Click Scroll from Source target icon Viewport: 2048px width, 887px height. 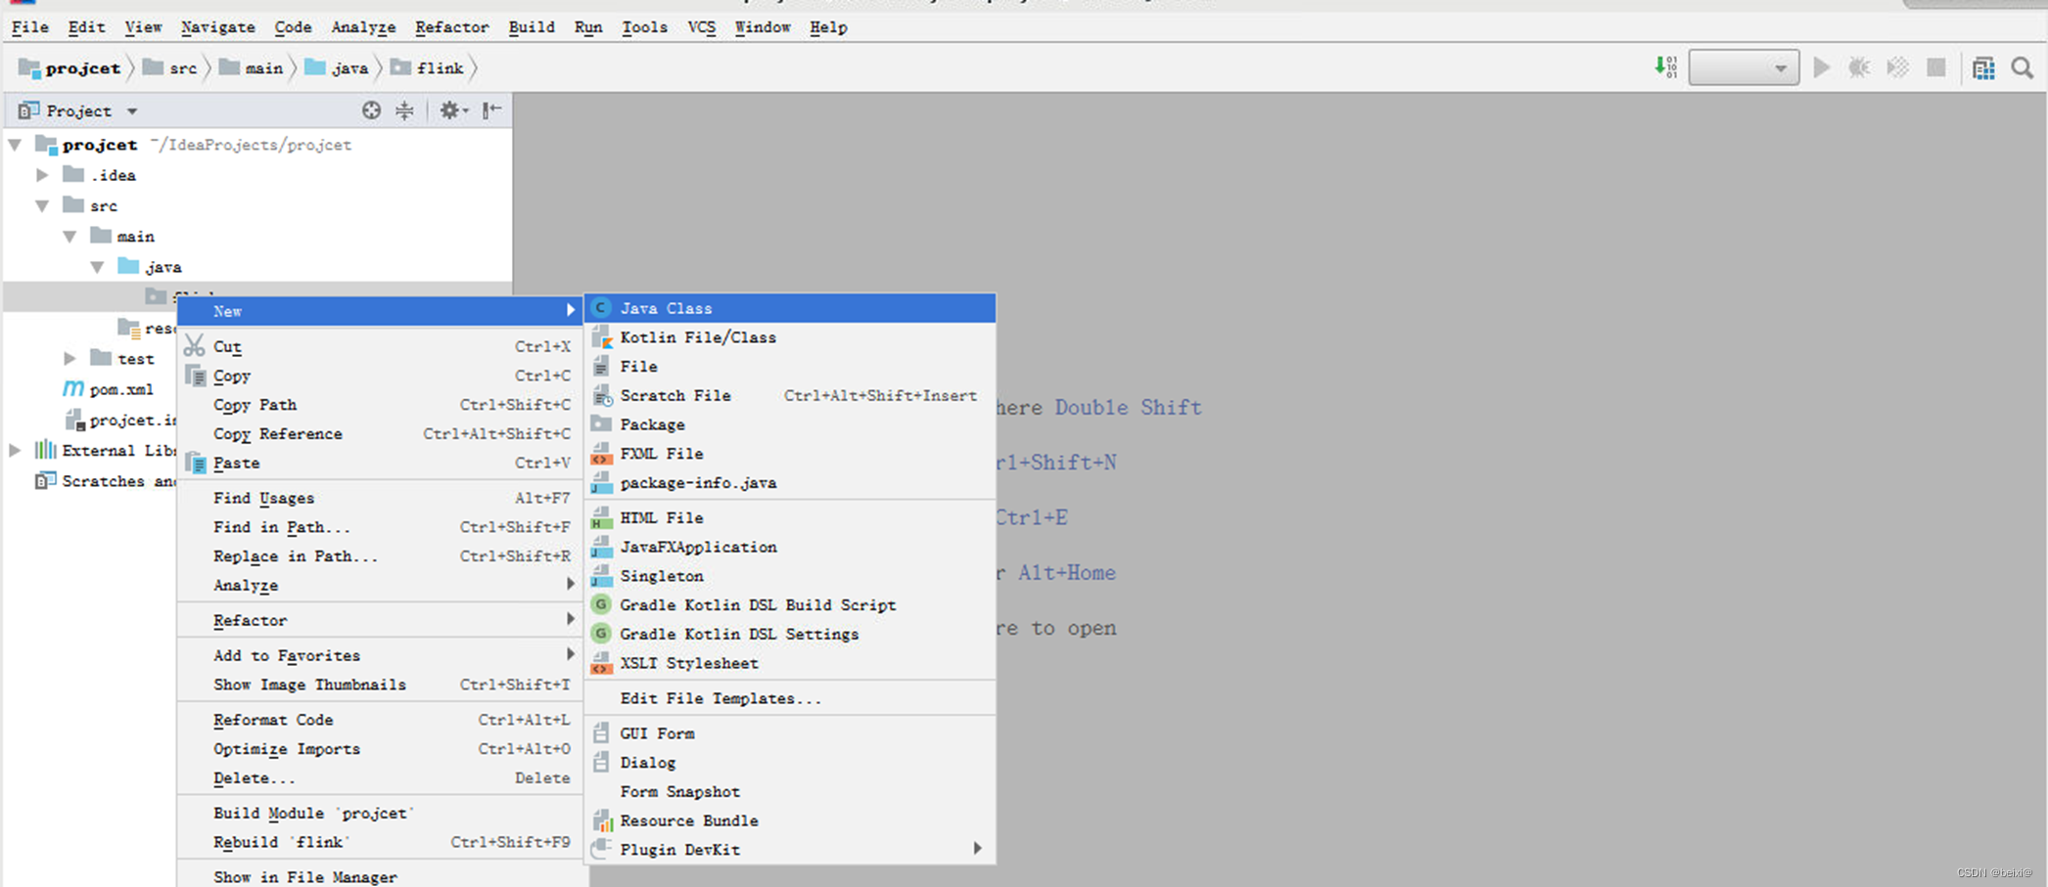(x=371, y=111)
